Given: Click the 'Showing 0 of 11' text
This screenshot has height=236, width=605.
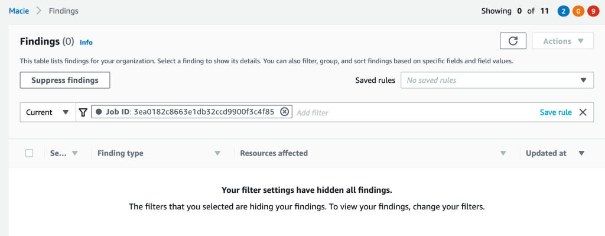Looking at the screenshot, I should 515,11.
